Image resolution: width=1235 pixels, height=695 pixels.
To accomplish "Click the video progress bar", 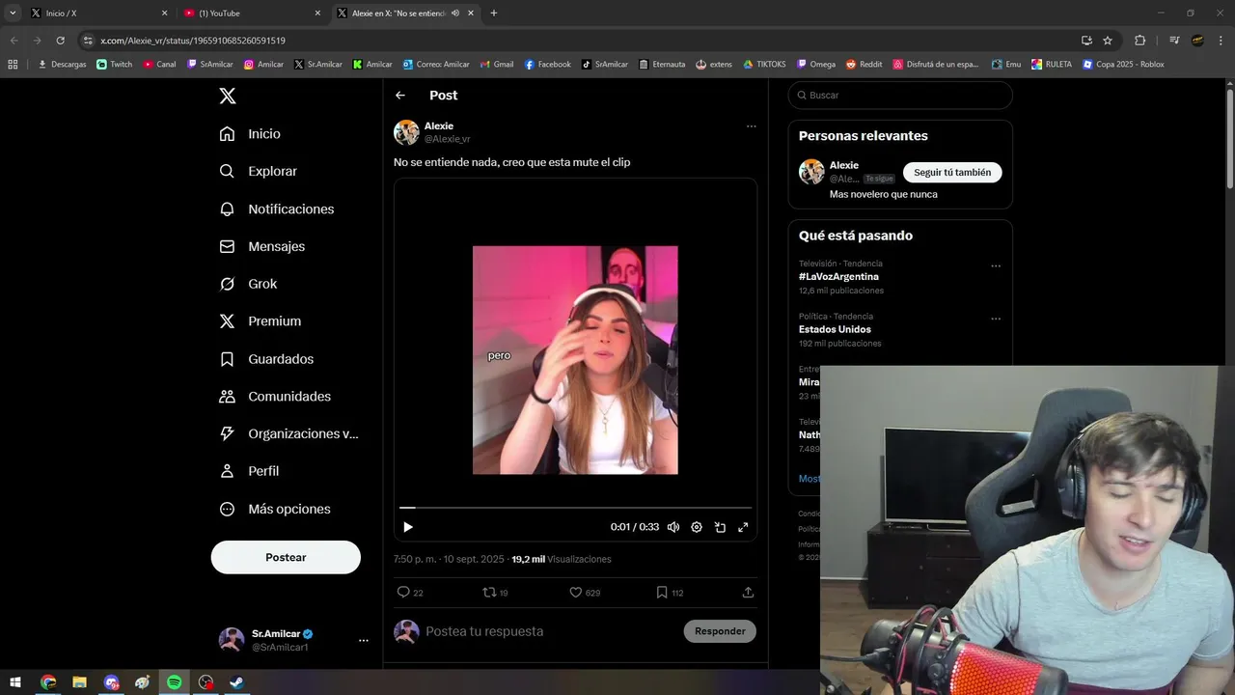I will coord(575,507).
